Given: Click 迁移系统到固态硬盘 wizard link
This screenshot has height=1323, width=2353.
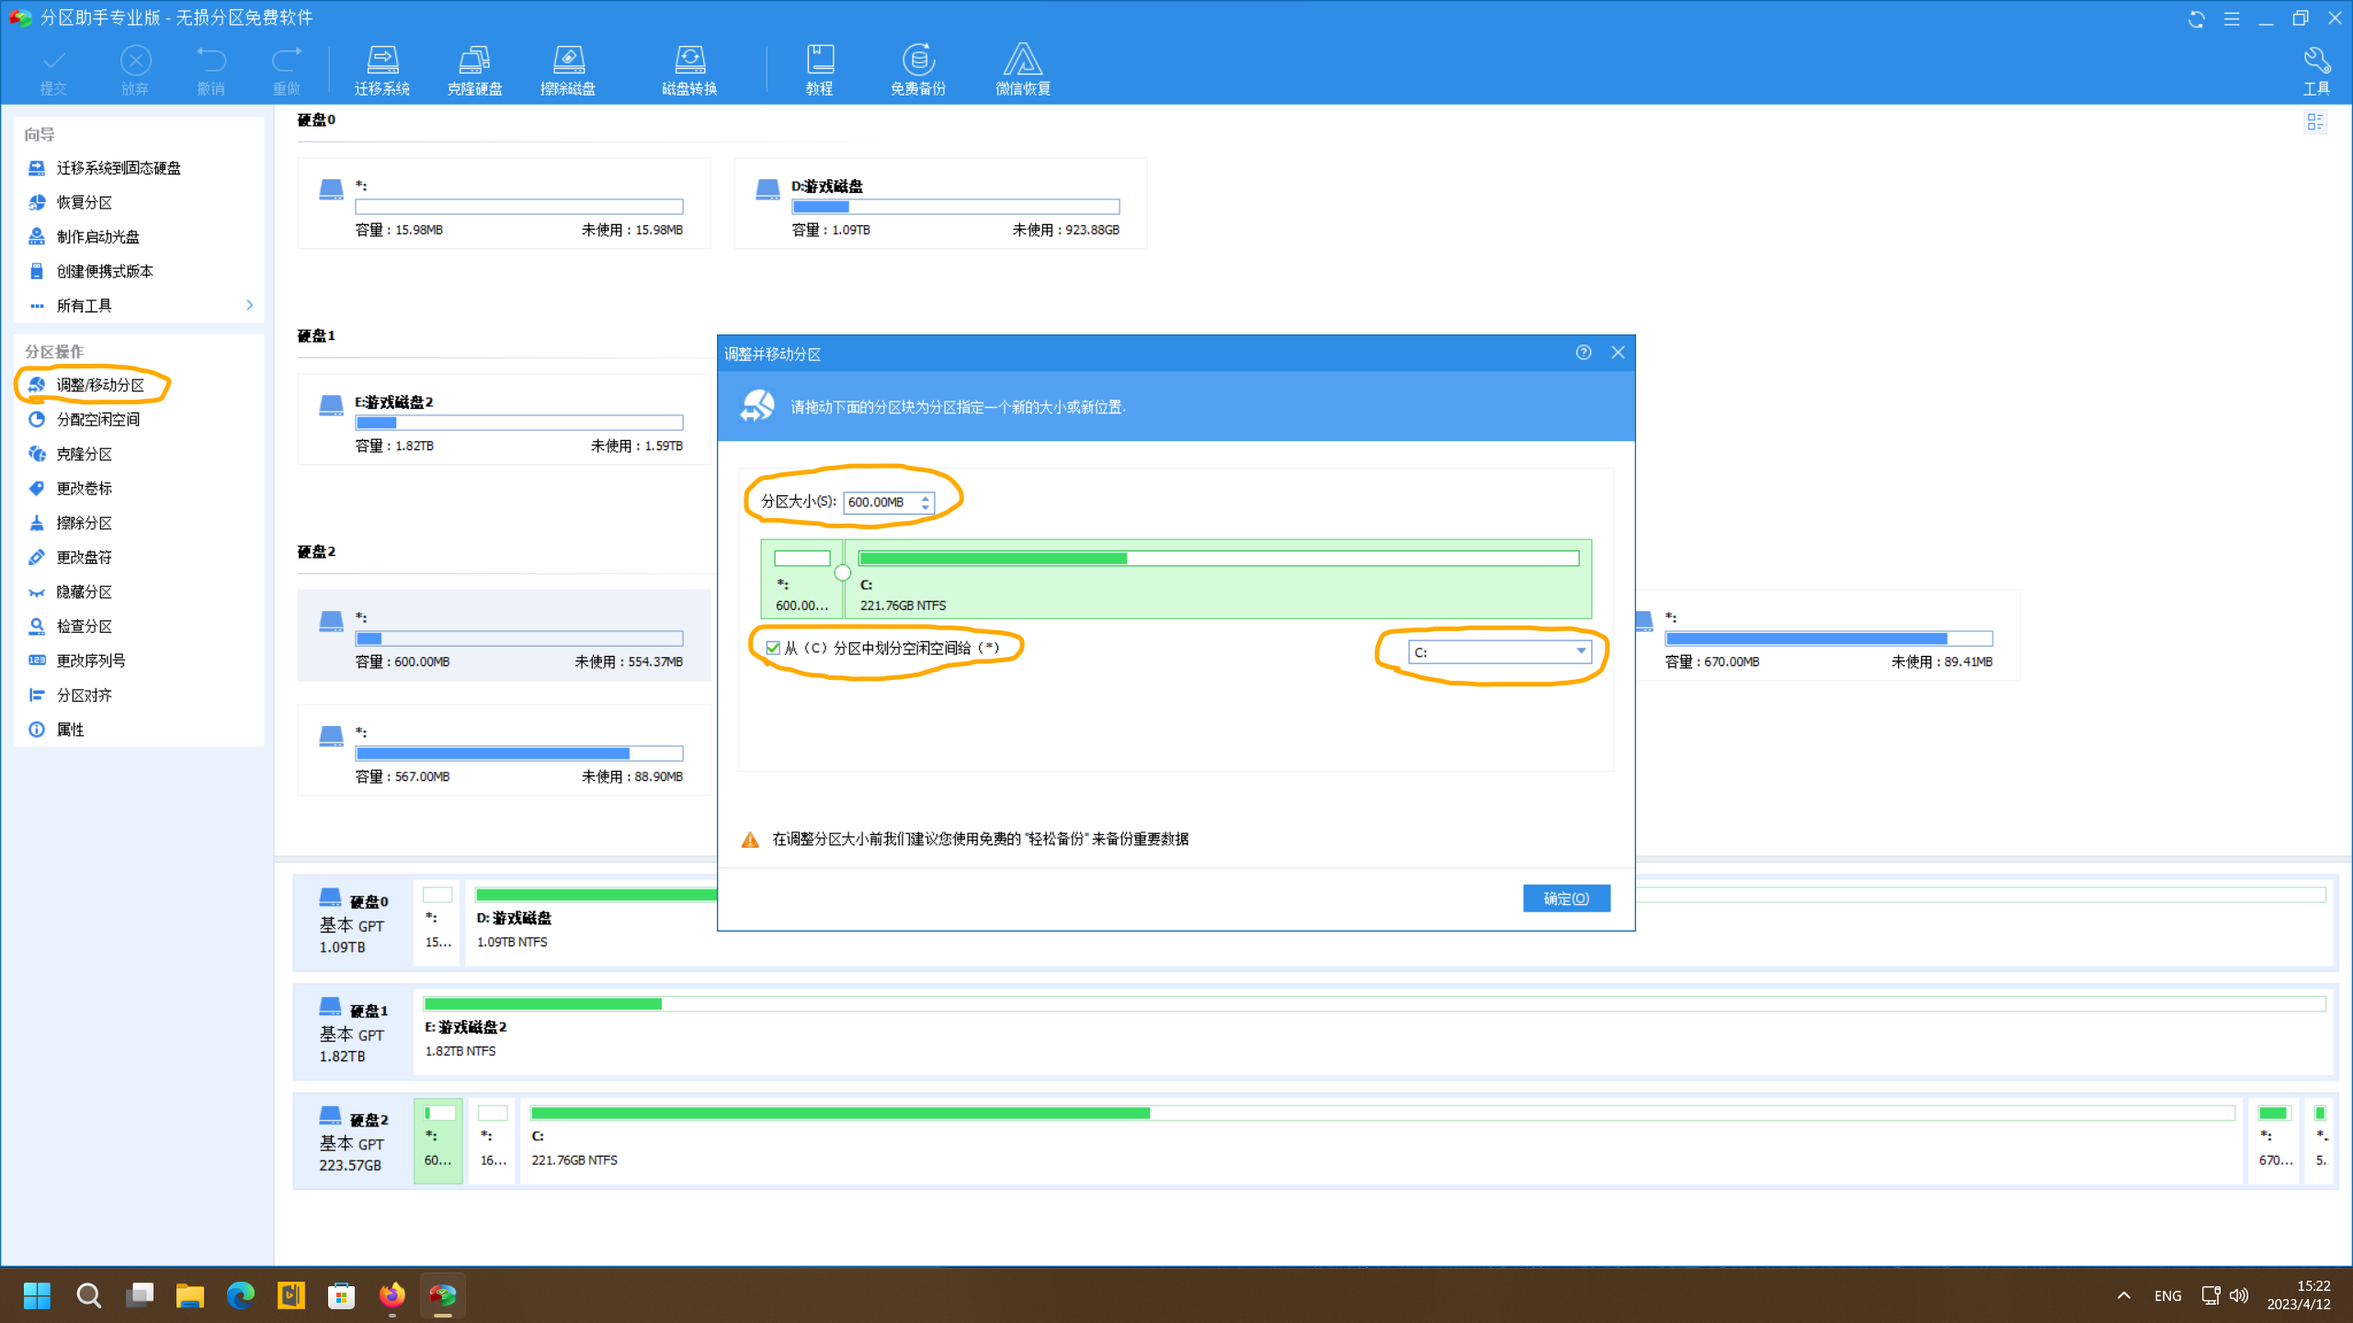Looking at the screenshot, I should (118, 168).
